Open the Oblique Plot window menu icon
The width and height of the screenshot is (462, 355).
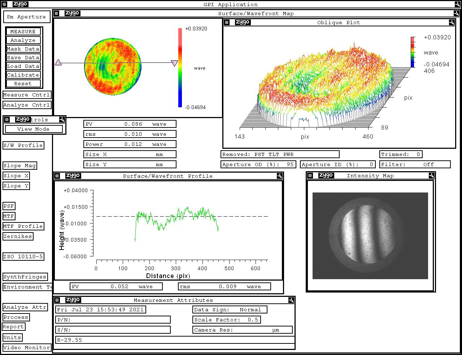click(227, 22)
